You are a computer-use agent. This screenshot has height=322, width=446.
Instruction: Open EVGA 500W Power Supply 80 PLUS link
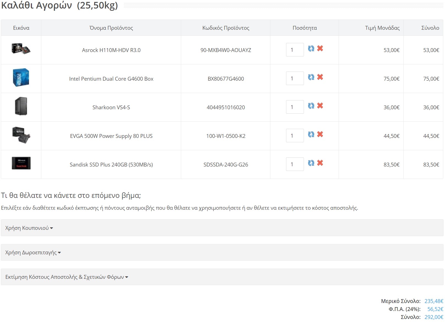click(111, 136)
